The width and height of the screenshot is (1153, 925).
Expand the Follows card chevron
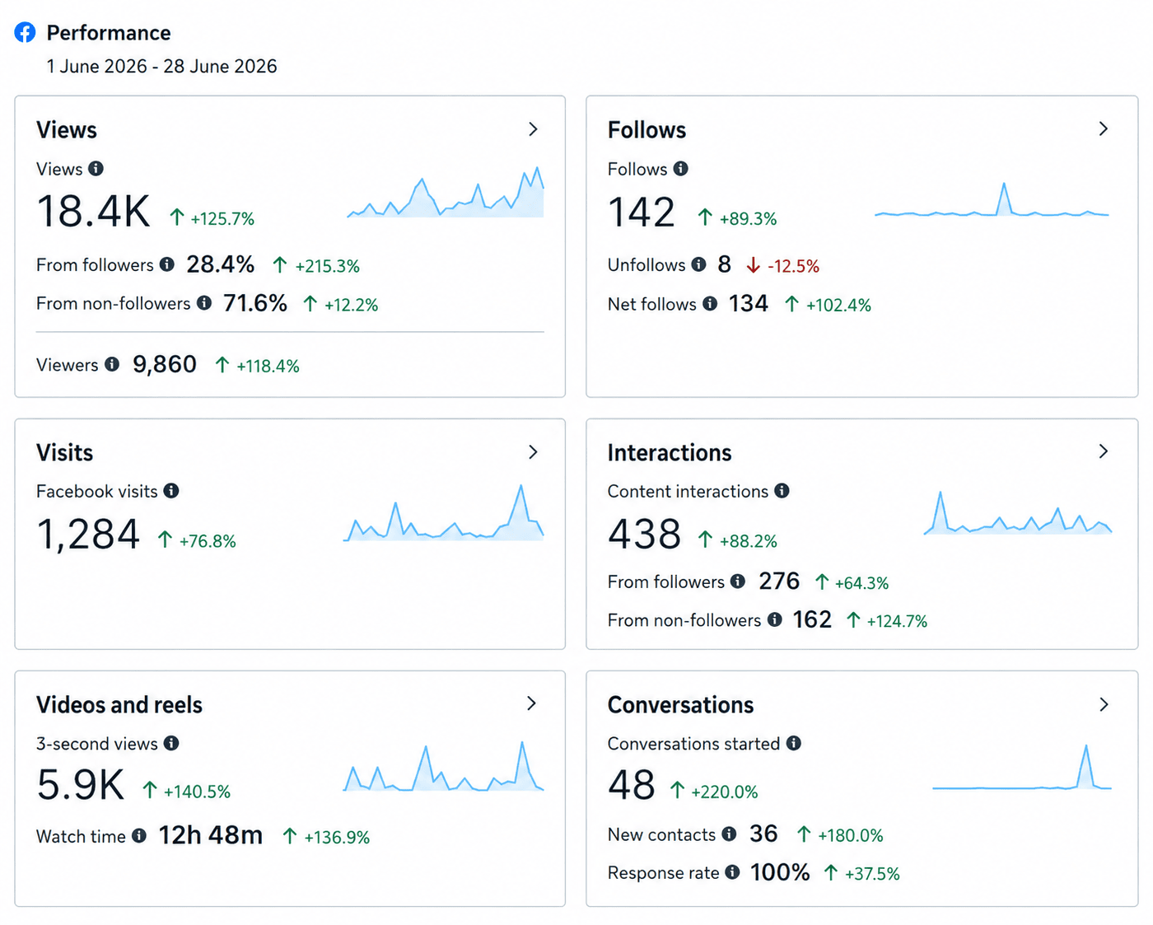(1104, 129)
